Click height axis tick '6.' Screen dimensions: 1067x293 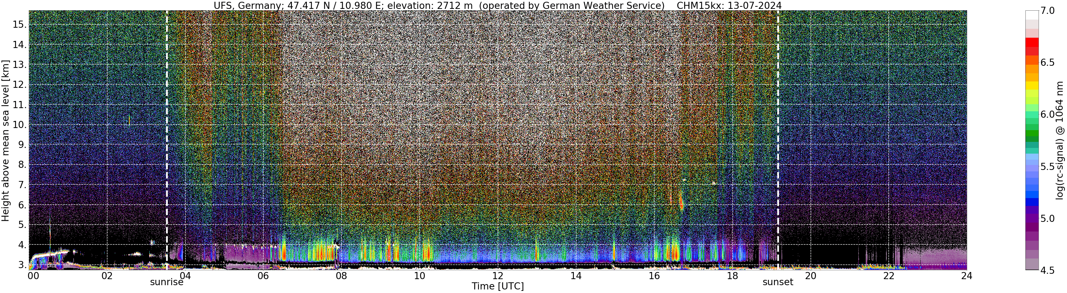(22, 205)
